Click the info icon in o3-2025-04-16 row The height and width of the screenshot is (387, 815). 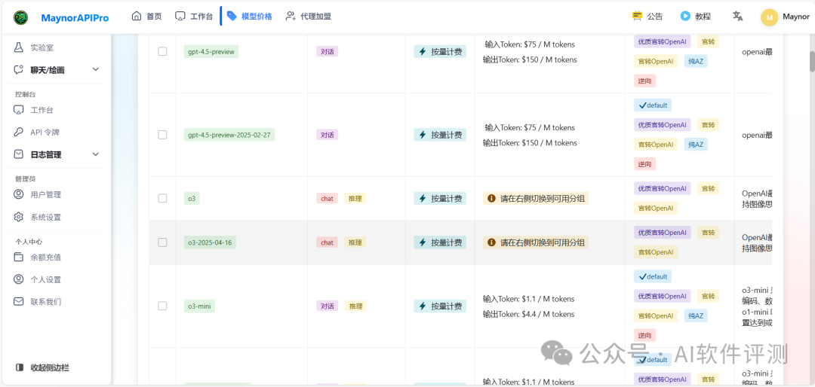coord(491,242)
